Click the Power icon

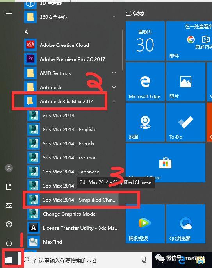pyautogui.click(x=9, y=243)
